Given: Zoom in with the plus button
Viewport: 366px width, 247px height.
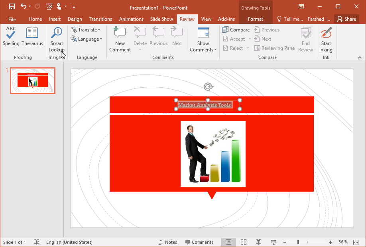Looking at the screenshot, I should click(x=330, y=242).
